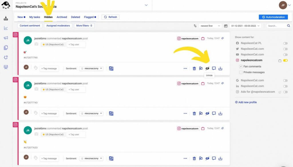Open Automoderation settings
293x167 pixels.
pos(273,17)
